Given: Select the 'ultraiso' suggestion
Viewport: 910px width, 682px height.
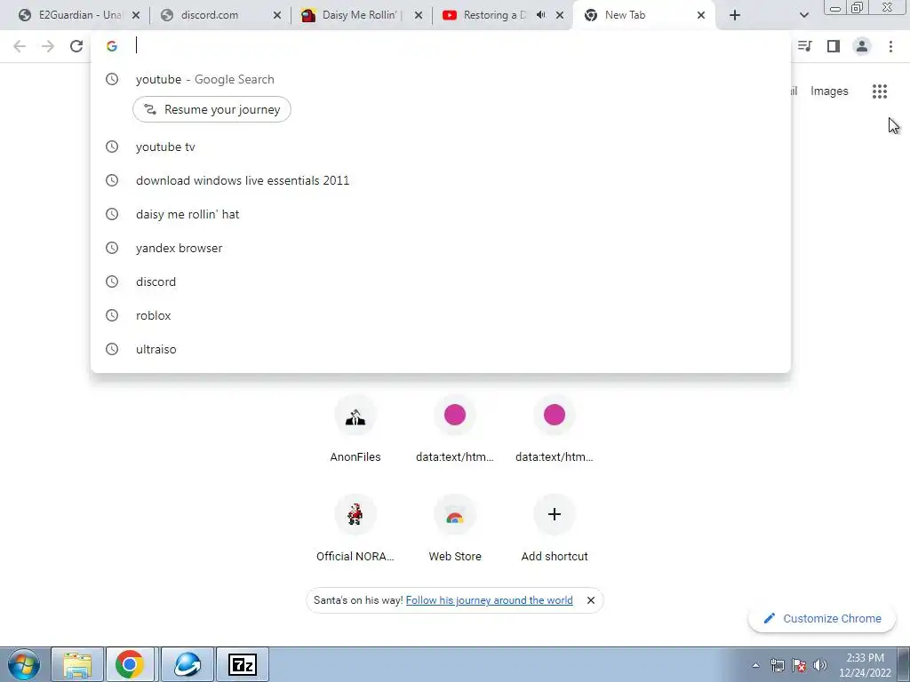Looking at the screenshot, I should pos(441,348).
